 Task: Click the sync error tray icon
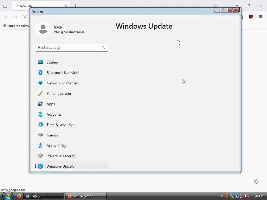point(242,196)
